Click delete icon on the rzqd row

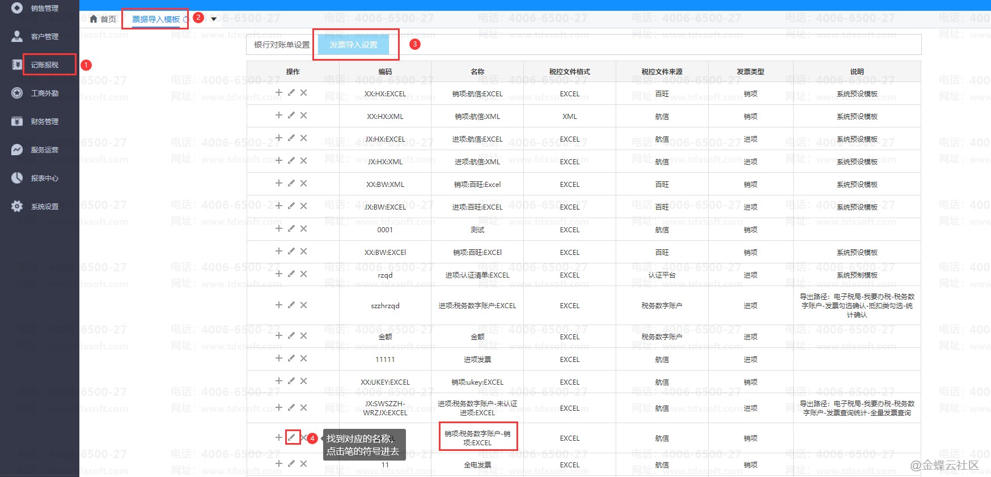click(304, 274)
